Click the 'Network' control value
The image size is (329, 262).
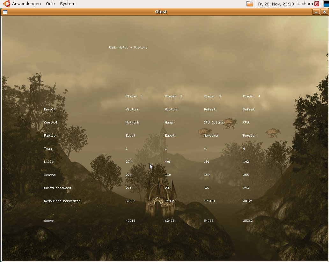132,123
